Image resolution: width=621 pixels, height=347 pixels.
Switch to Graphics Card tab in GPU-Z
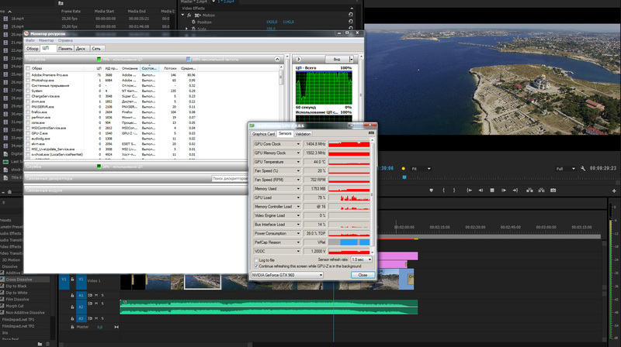pos(263,134)
